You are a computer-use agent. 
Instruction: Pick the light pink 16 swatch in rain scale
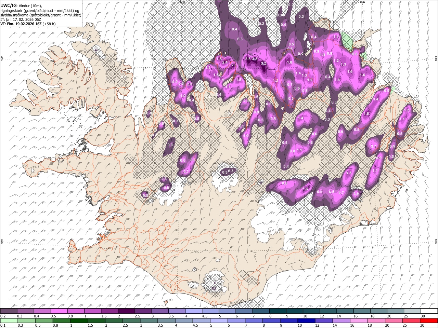pyautogui.click(x=359, y=320)
